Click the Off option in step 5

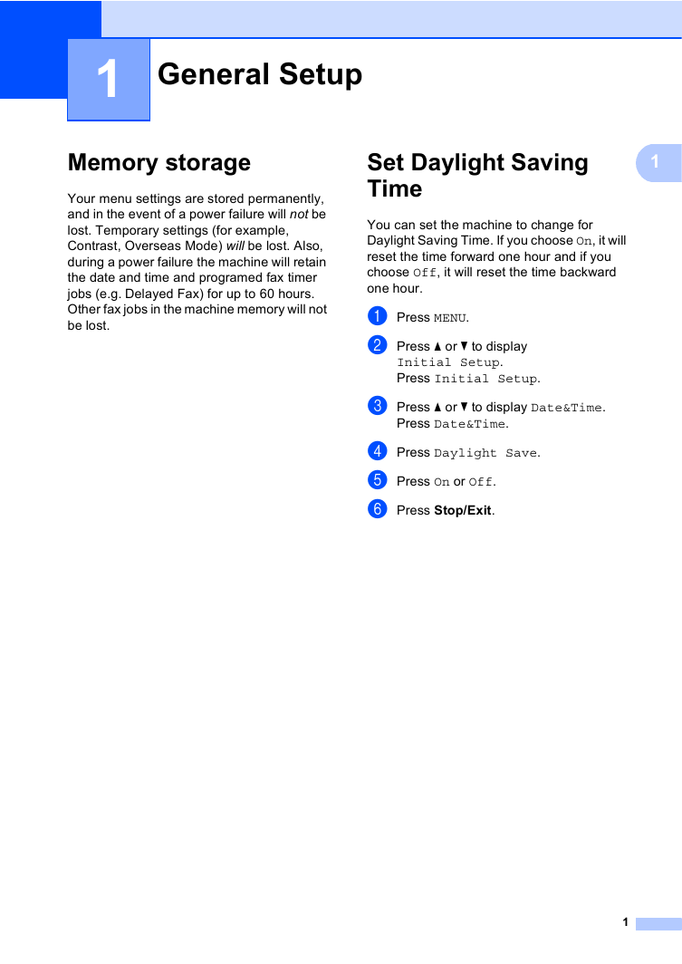point(480,482)
